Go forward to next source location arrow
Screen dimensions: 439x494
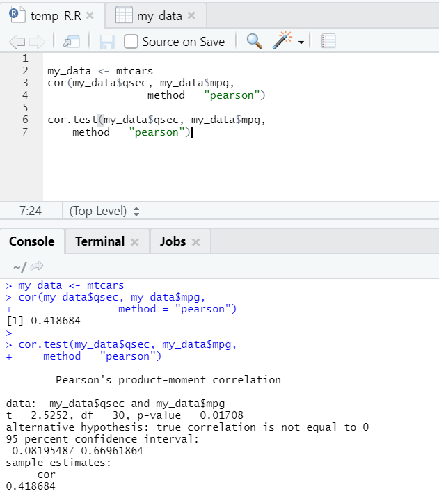(37, 42)
